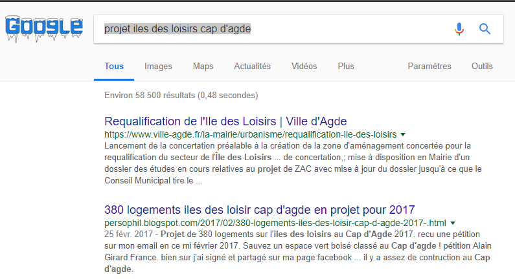The image size is (515, 279).
Task: Switch to Actualités tab
Action: pyautogui.click(x=252, y=66)
